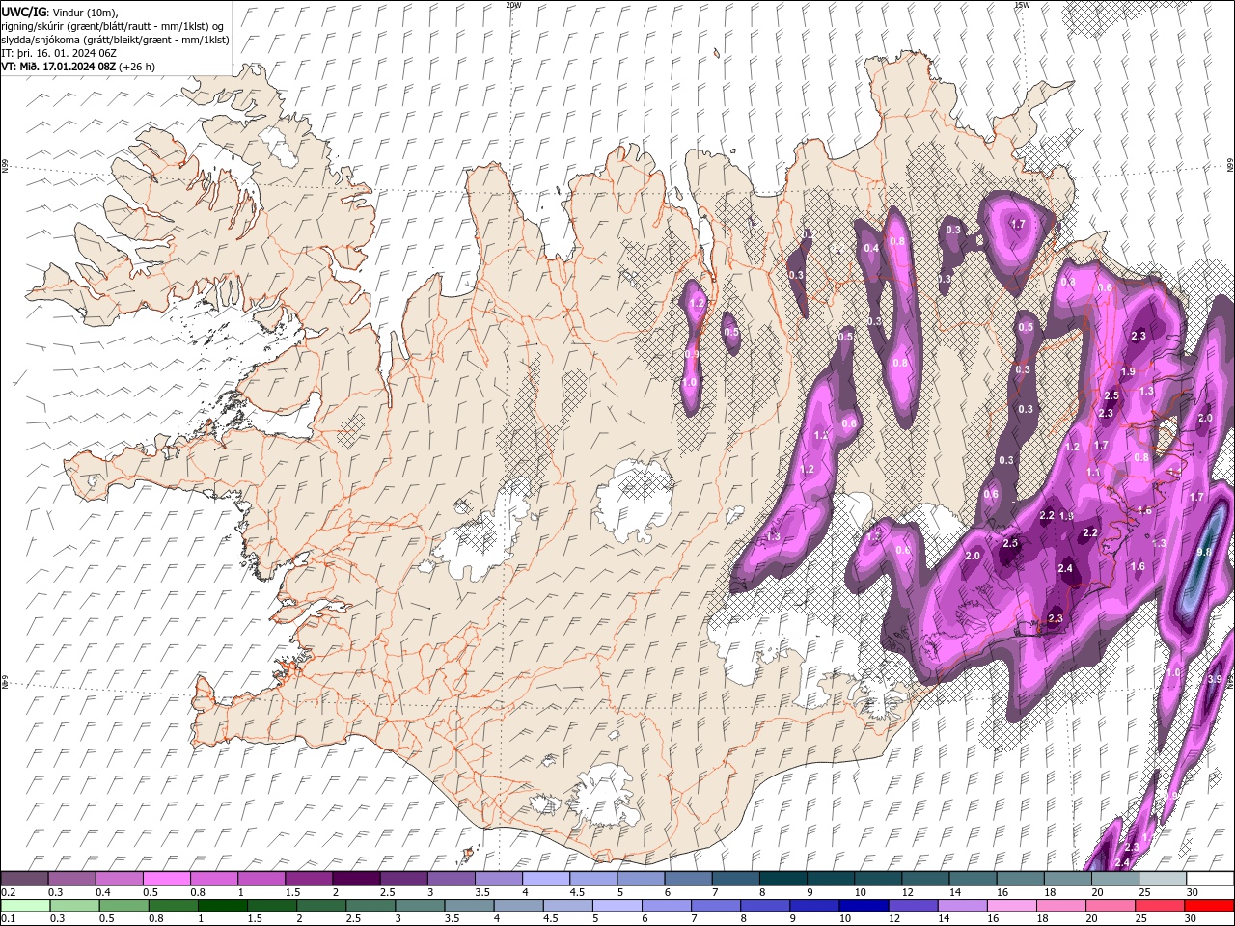Click the 1.1 precipitation value label
The image size is (1235, 926).
pos(1093,473)
